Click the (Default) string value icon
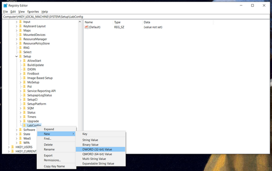This screenshot has width=272, height=171. 86,27
